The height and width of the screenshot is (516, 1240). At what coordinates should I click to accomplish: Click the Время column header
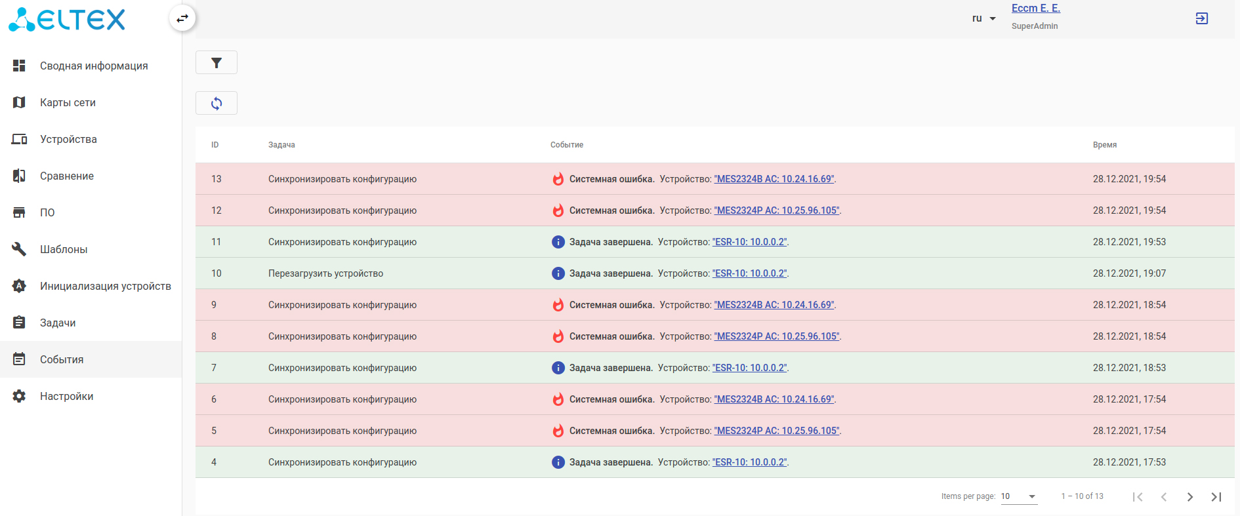click(x=1104, y=145)
